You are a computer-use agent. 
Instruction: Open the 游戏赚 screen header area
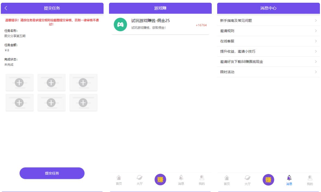(x=160, y=8)
